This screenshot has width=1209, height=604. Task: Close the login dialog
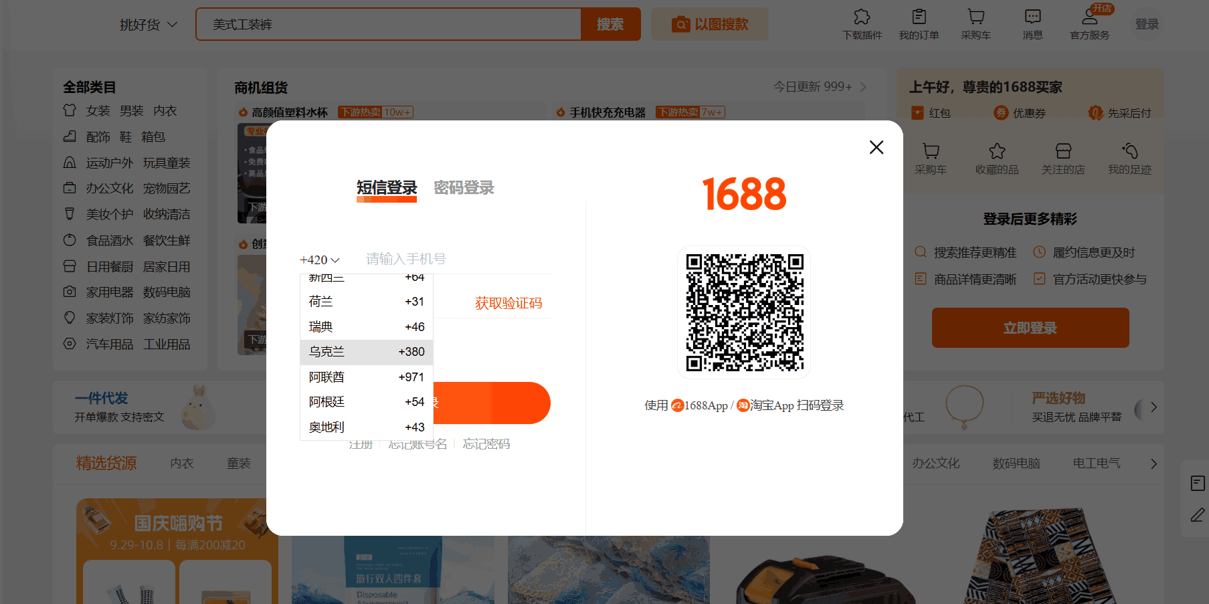pyautogui.click(x=876, y=147)
